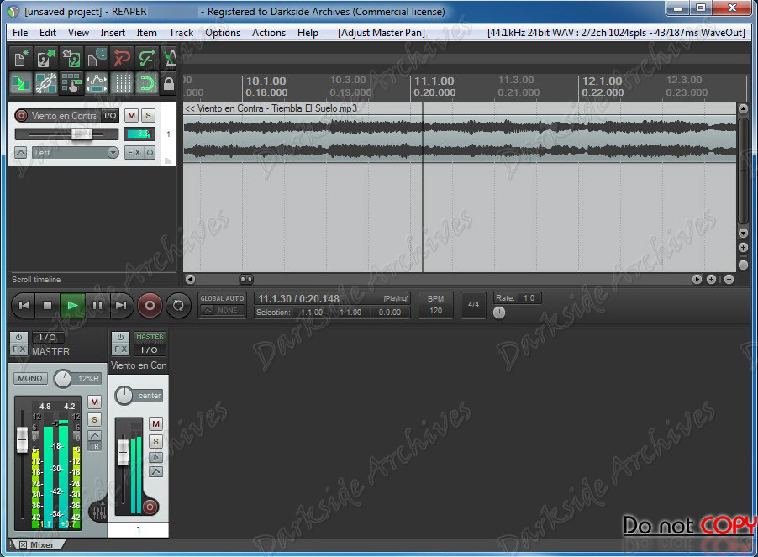Screen dimensions: 758x557
Task: Toggle ripple editing grid icon
Action: pyautogui.click(x=71, y=83)
